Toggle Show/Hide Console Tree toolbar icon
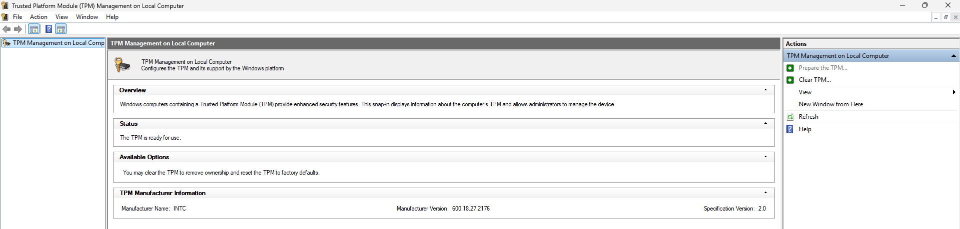This screenshot has height=229, width=960. coord(34,29)
